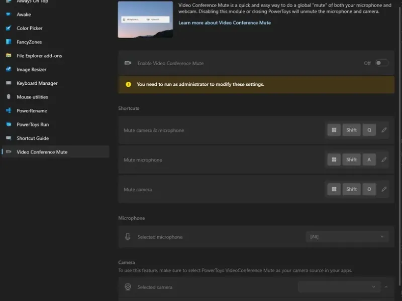Click the Selected camera label

[155, 287]
